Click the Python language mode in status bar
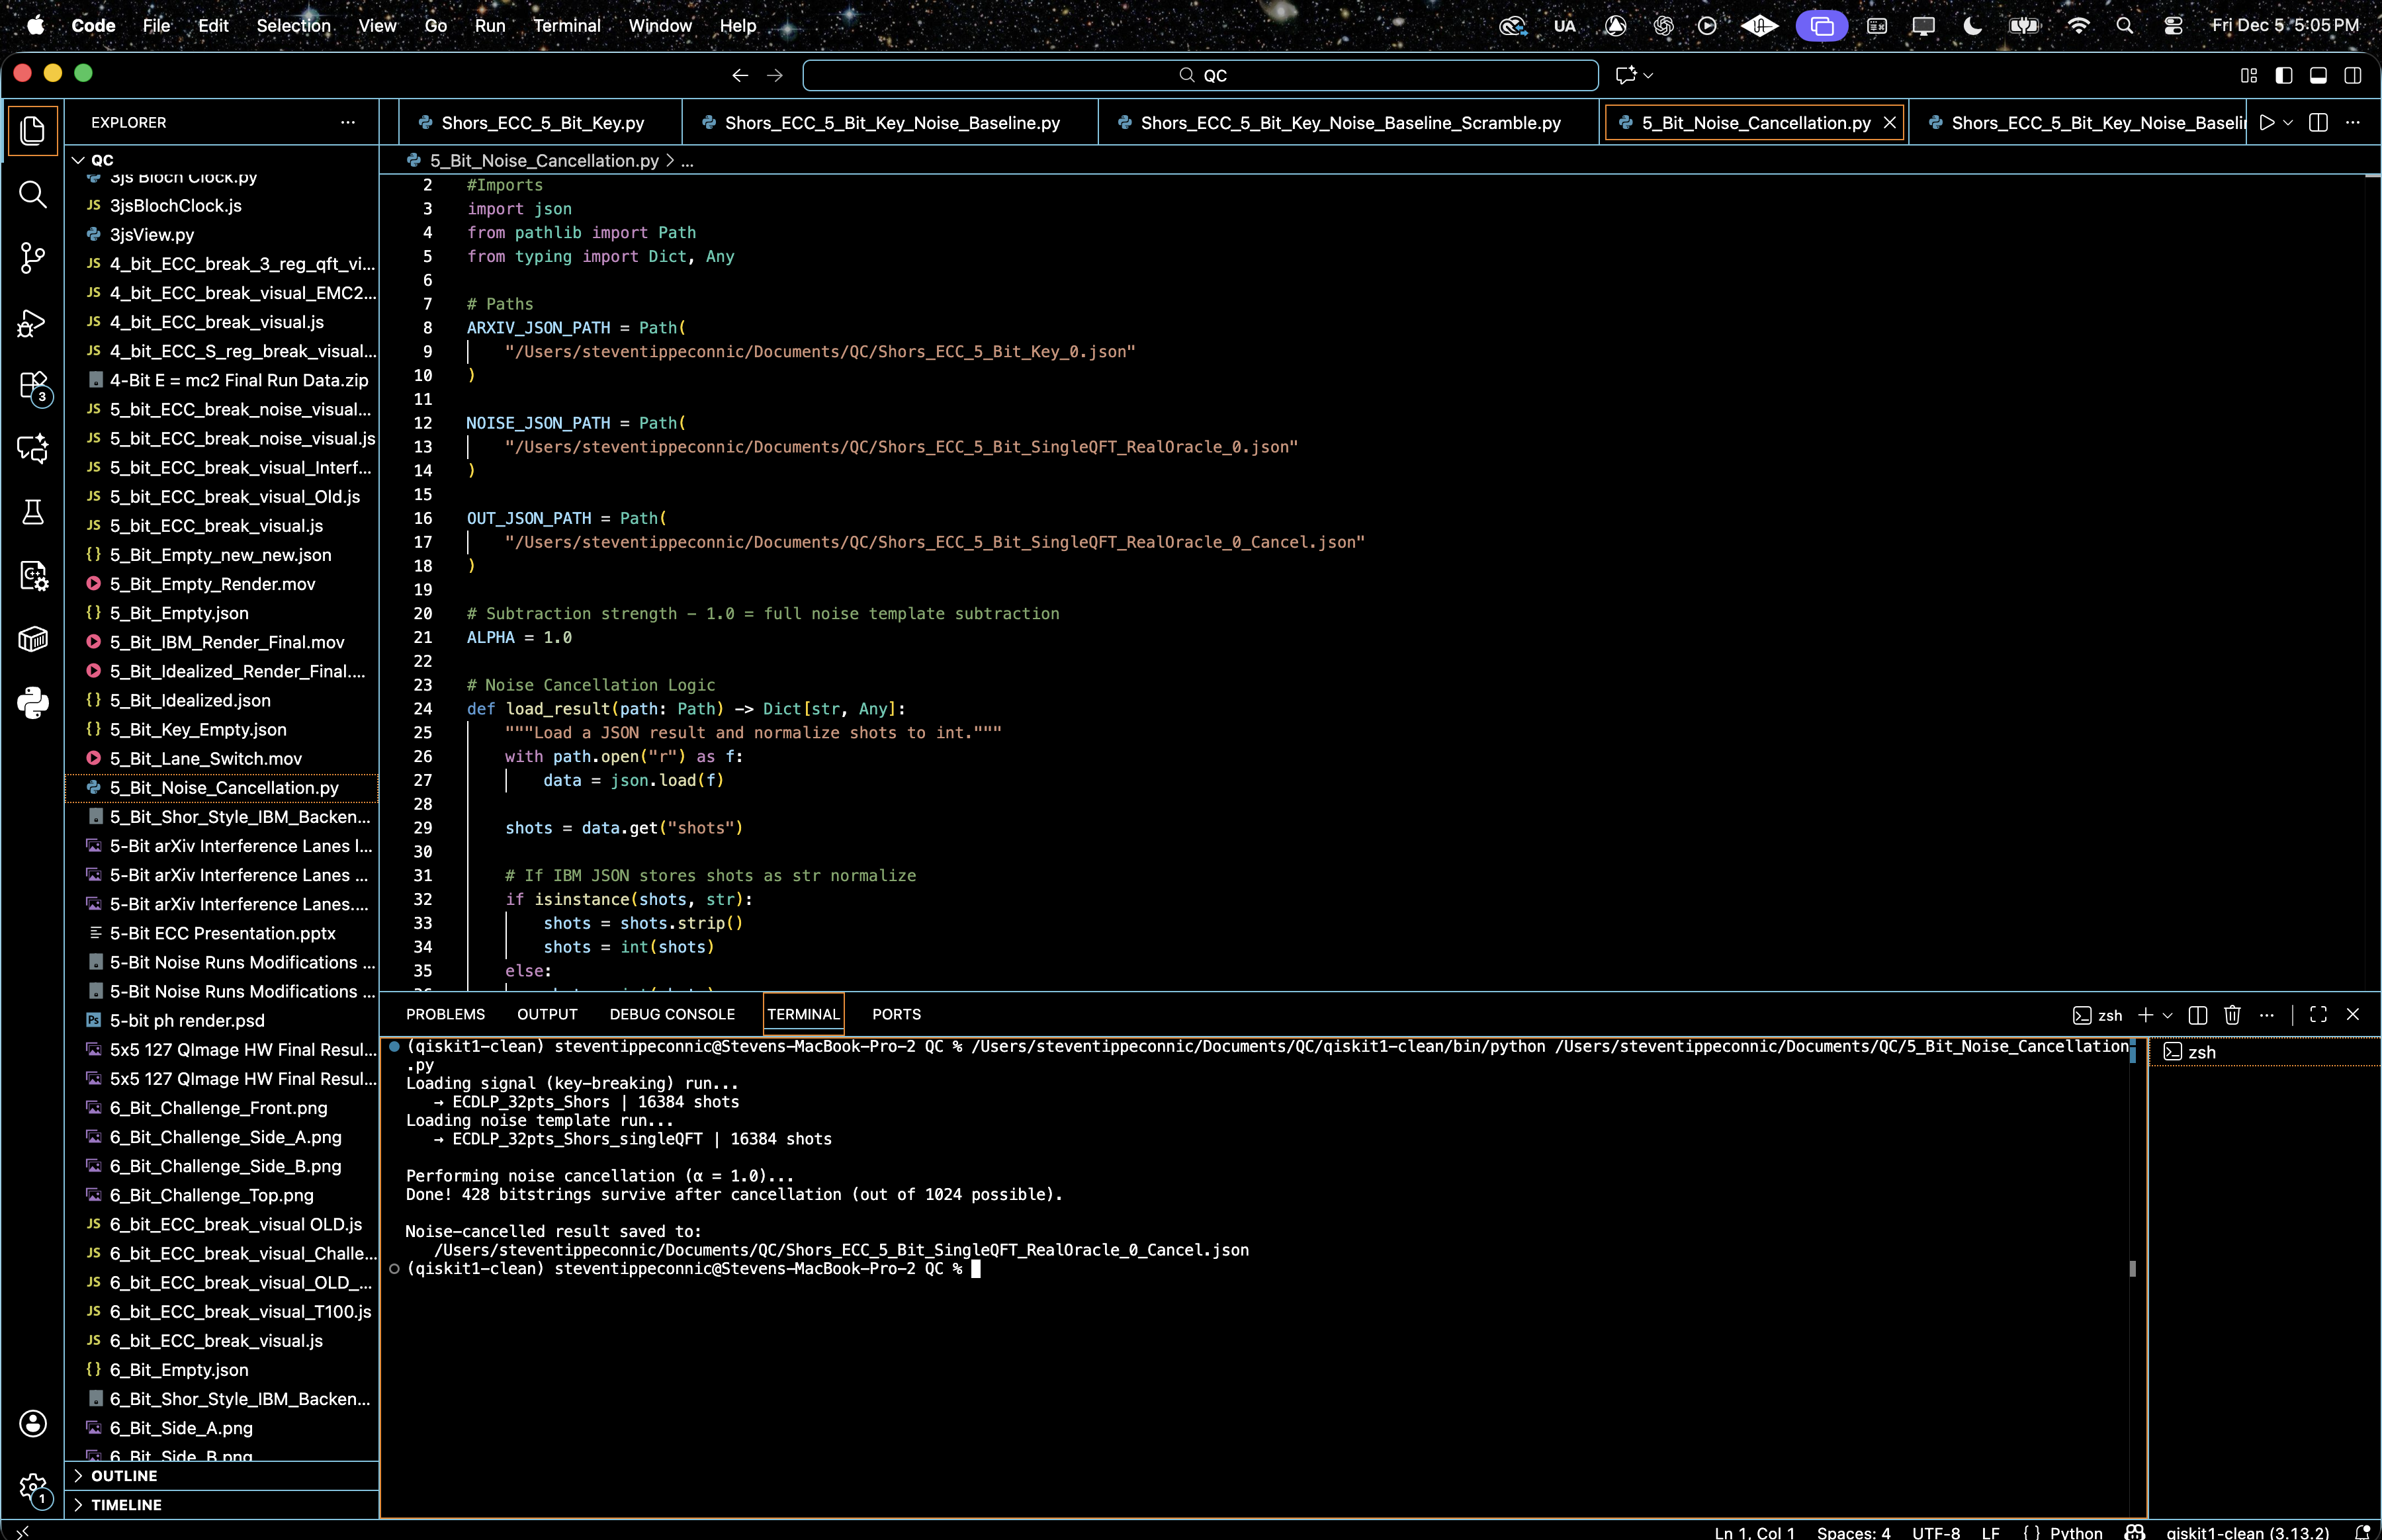The image size is (2382, 1540). tap(2075, 1532)
